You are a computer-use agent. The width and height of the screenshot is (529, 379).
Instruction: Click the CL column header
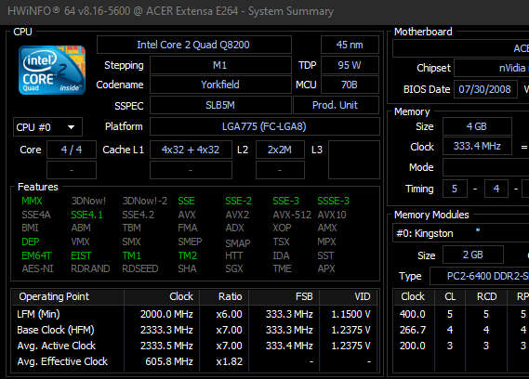tap(450, 296)
